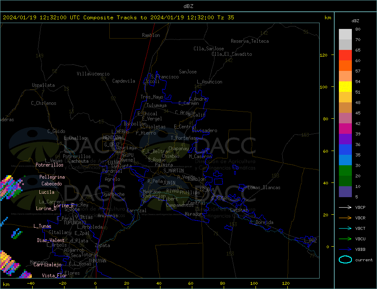Click the timestamp header '2024/01/19 12:32:00 UTC Composite'
This screenshot has width=377, height=289.
58,18
